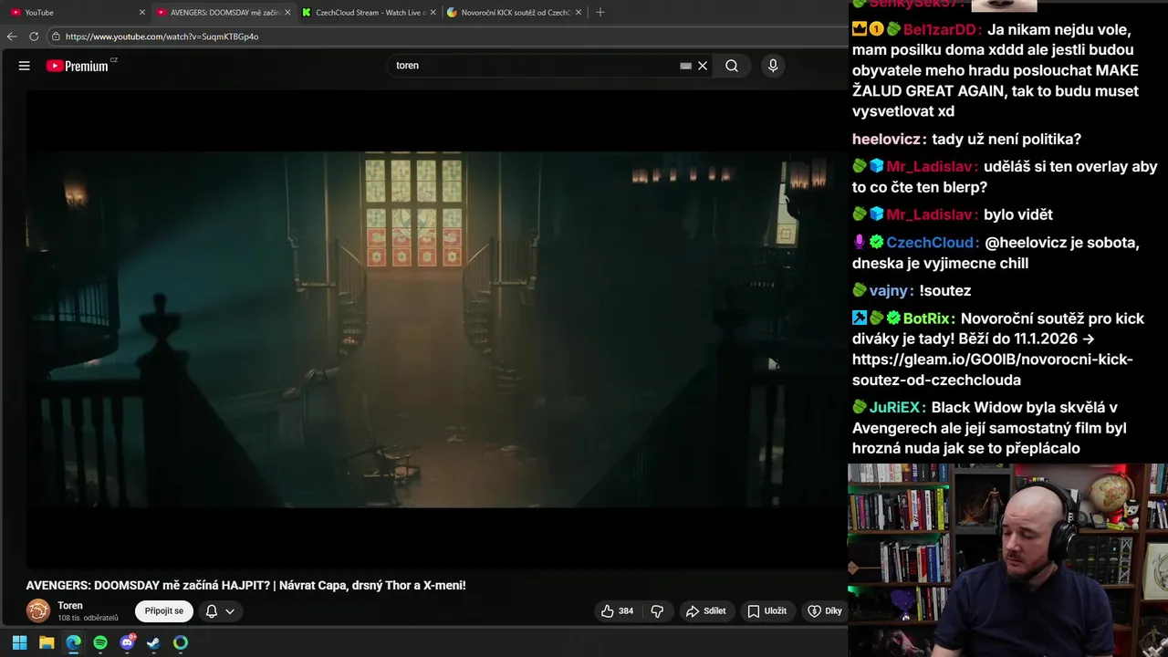
Task: Dislike the video with thumbs down
Action: [657, 611]
